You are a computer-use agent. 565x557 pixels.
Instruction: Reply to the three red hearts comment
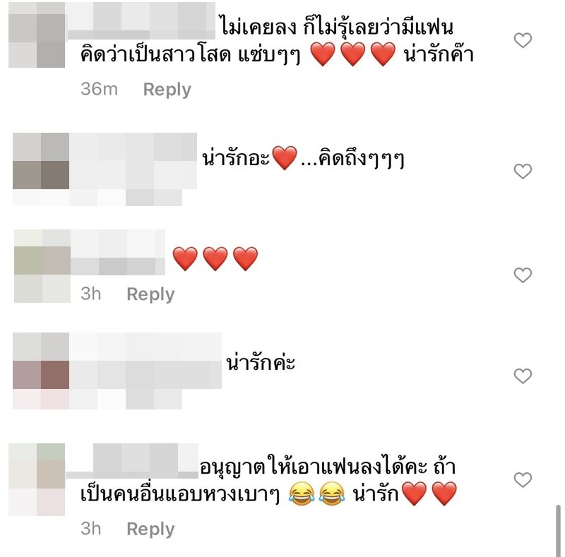tap(150, 294)
